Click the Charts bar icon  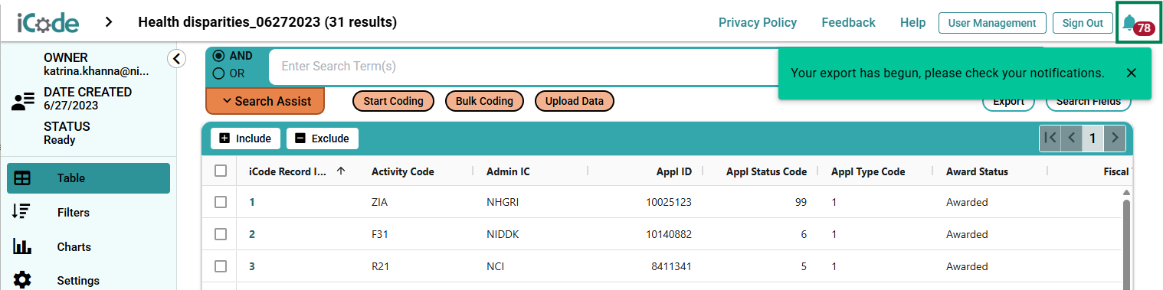click(22, 246)
